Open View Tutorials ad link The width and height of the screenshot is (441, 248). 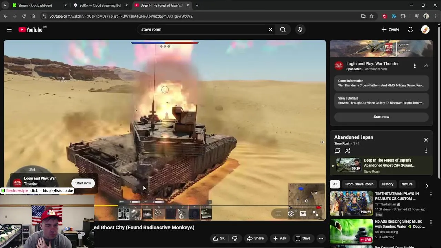coord(381,101)
